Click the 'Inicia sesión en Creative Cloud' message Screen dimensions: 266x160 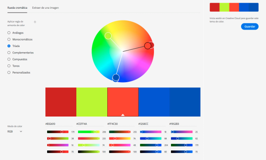pyautogui.click(x=234, y=20)
